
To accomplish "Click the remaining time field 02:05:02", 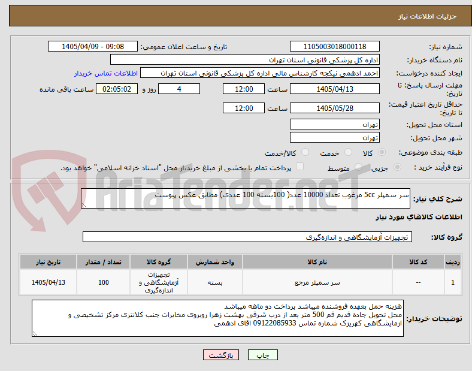I will (x=117, y=89).
